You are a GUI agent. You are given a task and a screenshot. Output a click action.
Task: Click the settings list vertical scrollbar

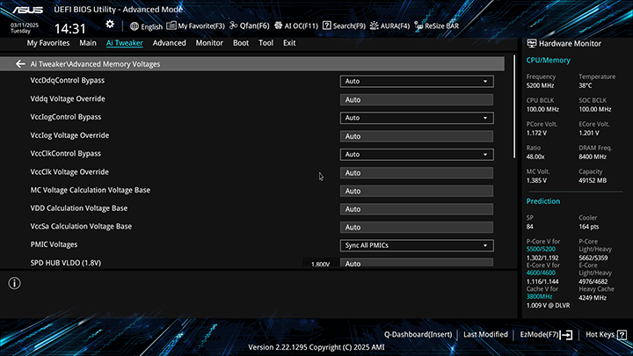pyautogui.click(x=515, y=114)
